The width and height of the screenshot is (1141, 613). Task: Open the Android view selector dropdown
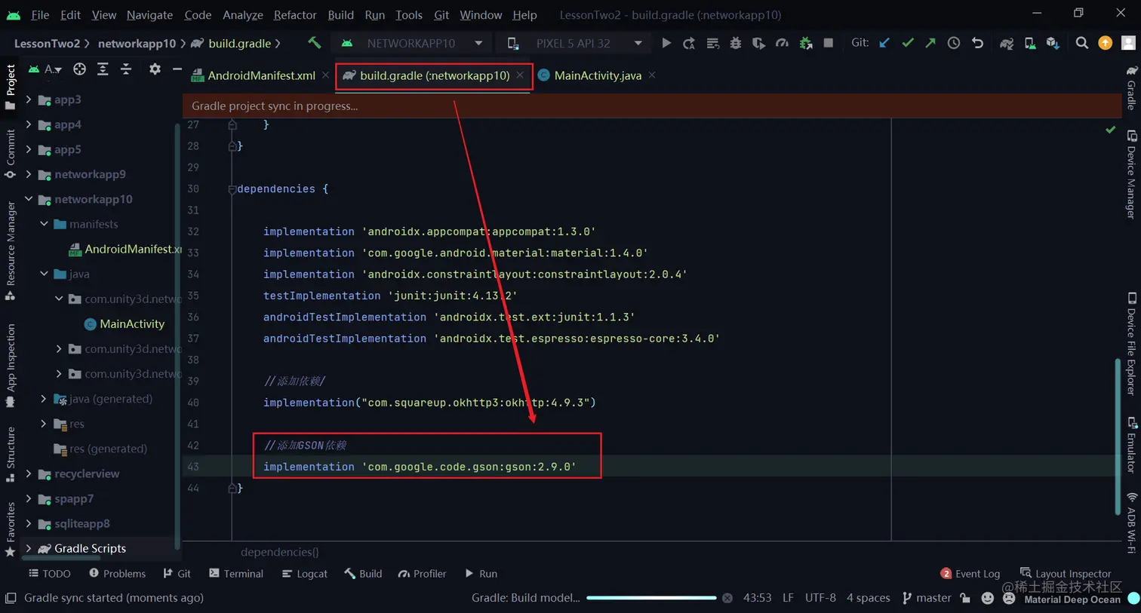45,69
